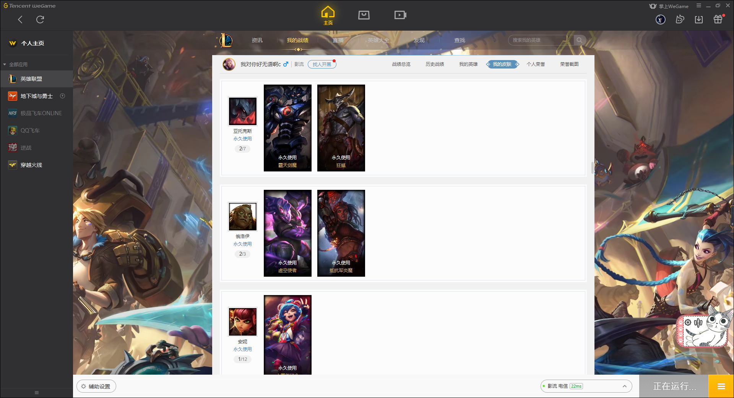Open the 霸天剑魔 skin card
Screen dimensions: 734x398
[287, 128]
